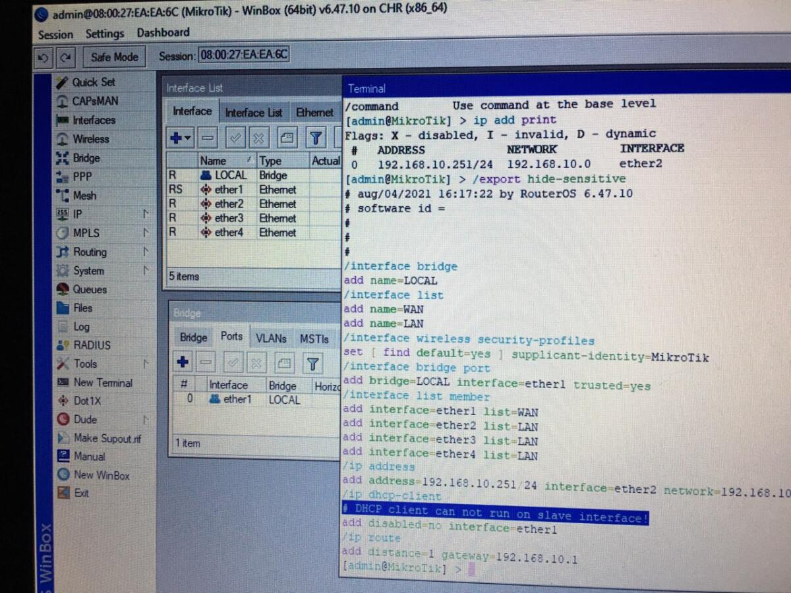This screenshot has height=593, width=791.
Task: Select Ethernet tab in Interface List window
Action: click(314, 113)
